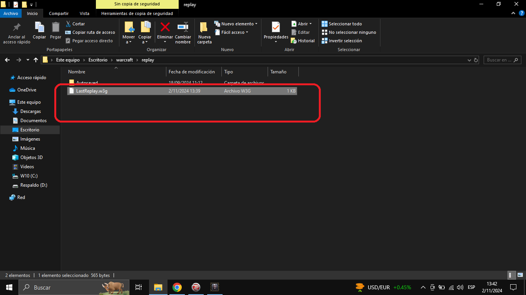Screen dimensions: 526x295
Task: Click warcraft in address bar breadcrumb
Action: (x=125, y=60)
